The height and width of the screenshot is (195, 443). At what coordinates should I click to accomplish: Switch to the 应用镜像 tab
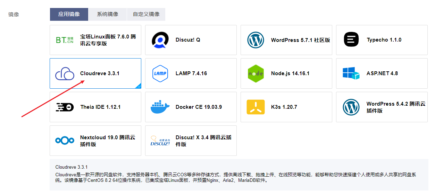[69, 14]
